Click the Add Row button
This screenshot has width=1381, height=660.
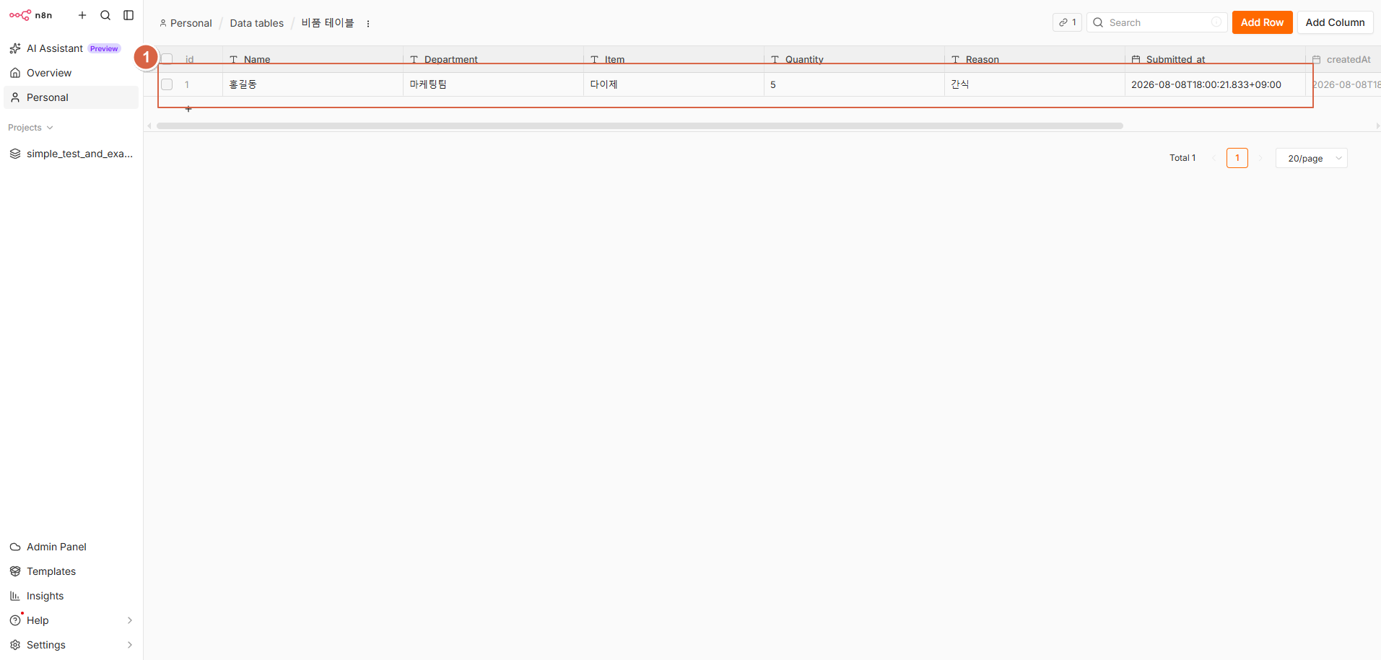(x=1262, y=22)
